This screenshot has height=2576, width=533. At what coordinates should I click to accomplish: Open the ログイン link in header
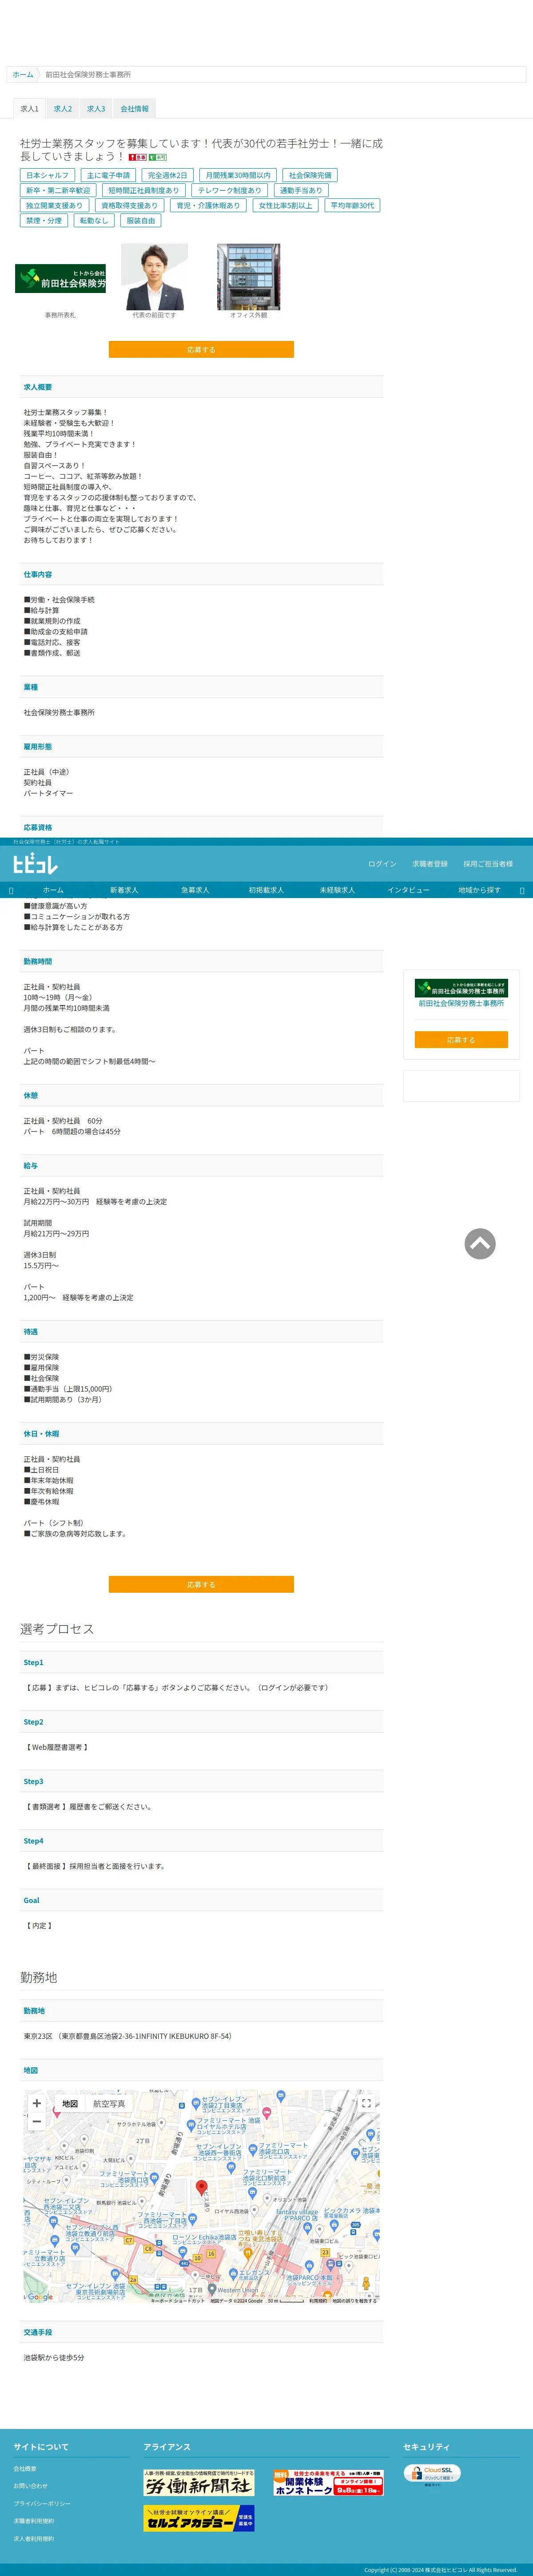point(382,864)
